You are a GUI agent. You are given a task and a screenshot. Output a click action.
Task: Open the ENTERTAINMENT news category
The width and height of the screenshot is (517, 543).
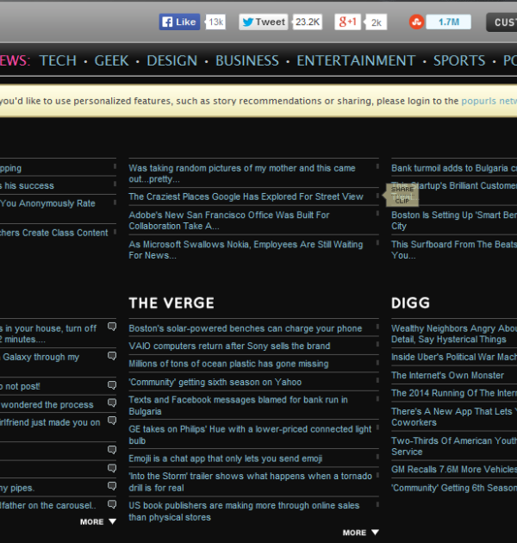[356, 60]
